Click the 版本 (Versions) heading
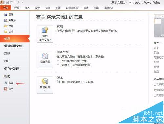 60,78
